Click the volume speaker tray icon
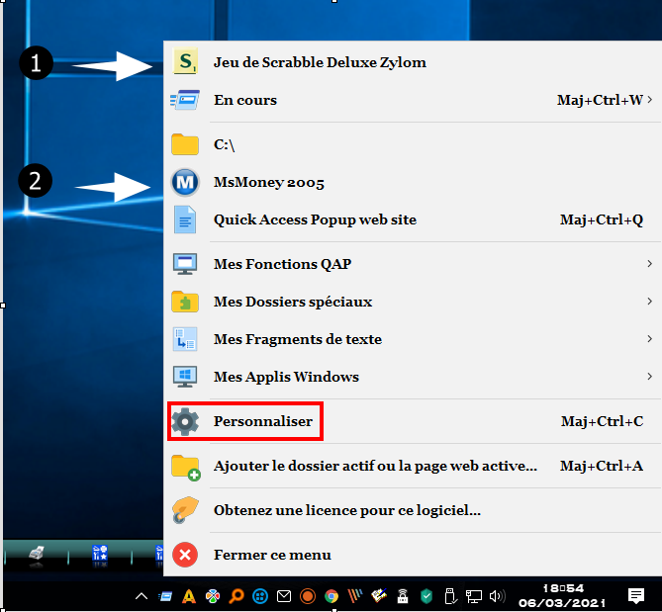 (497, 596)
